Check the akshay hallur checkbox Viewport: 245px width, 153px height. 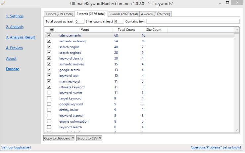tap(49, 110)
